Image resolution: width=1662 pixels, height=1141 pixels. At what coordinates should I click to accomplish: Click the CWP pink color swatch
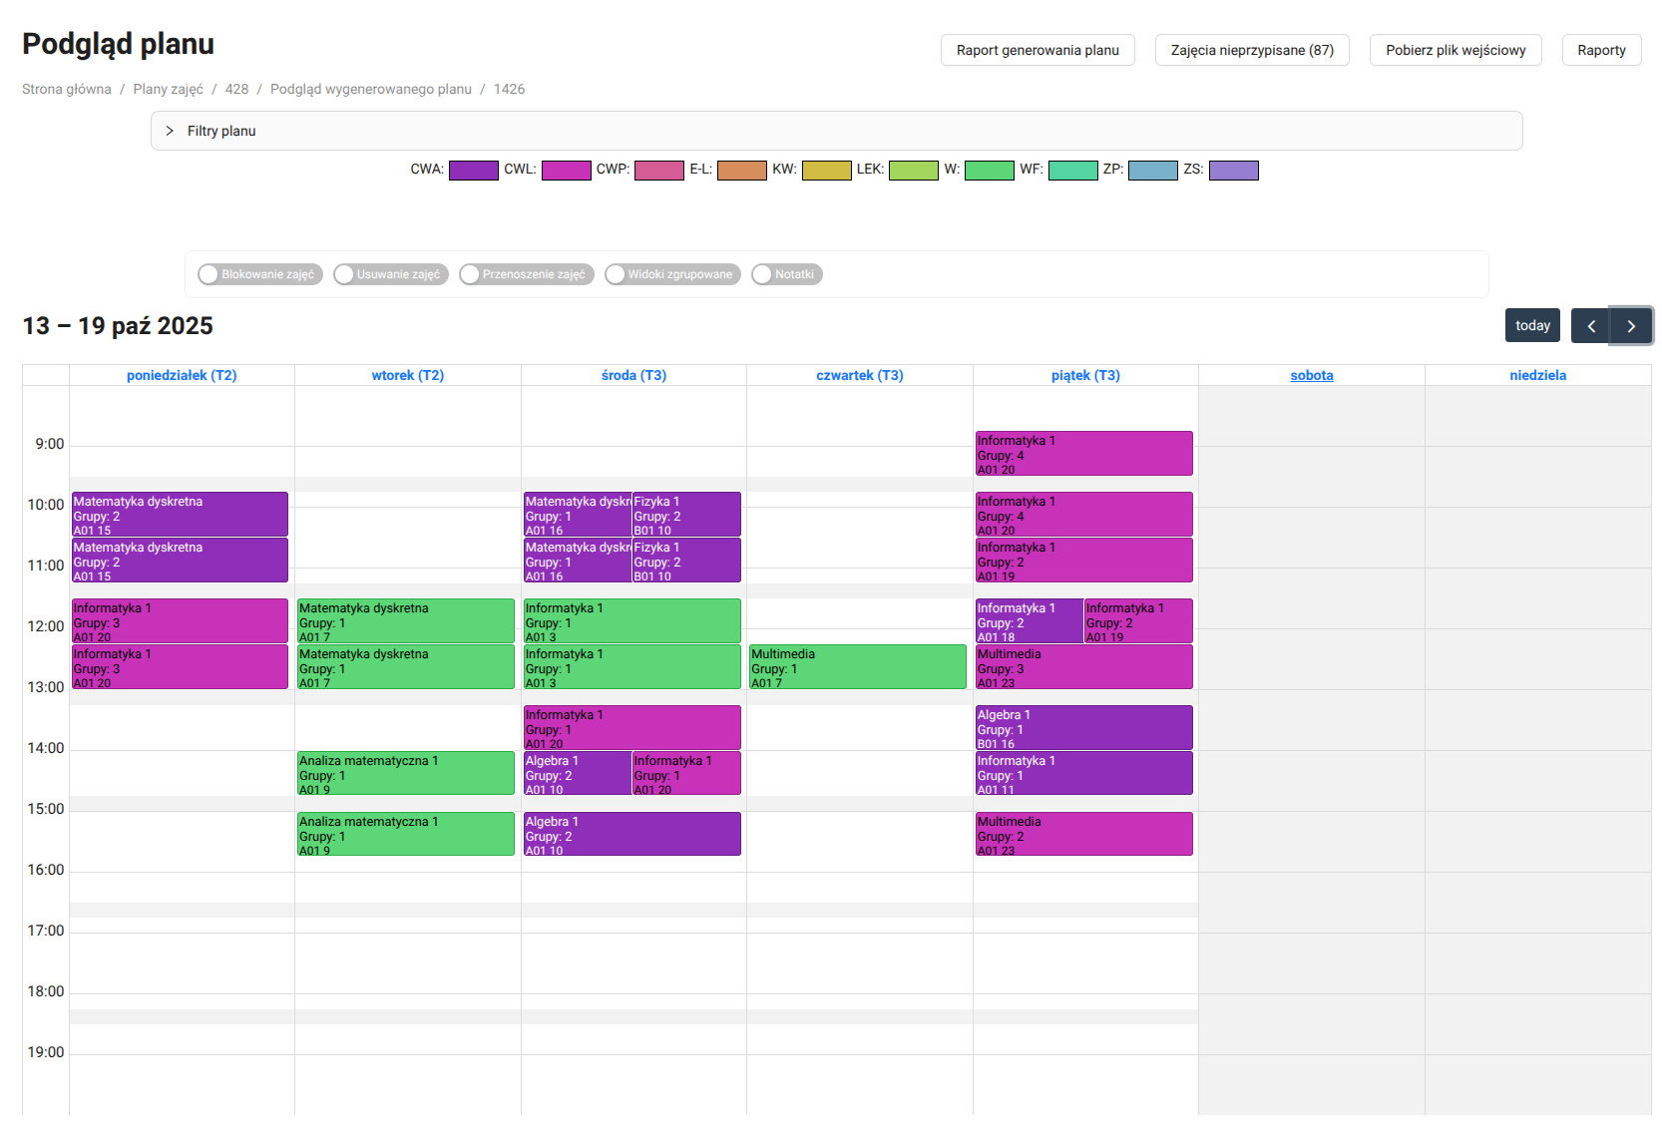point(659,170)
